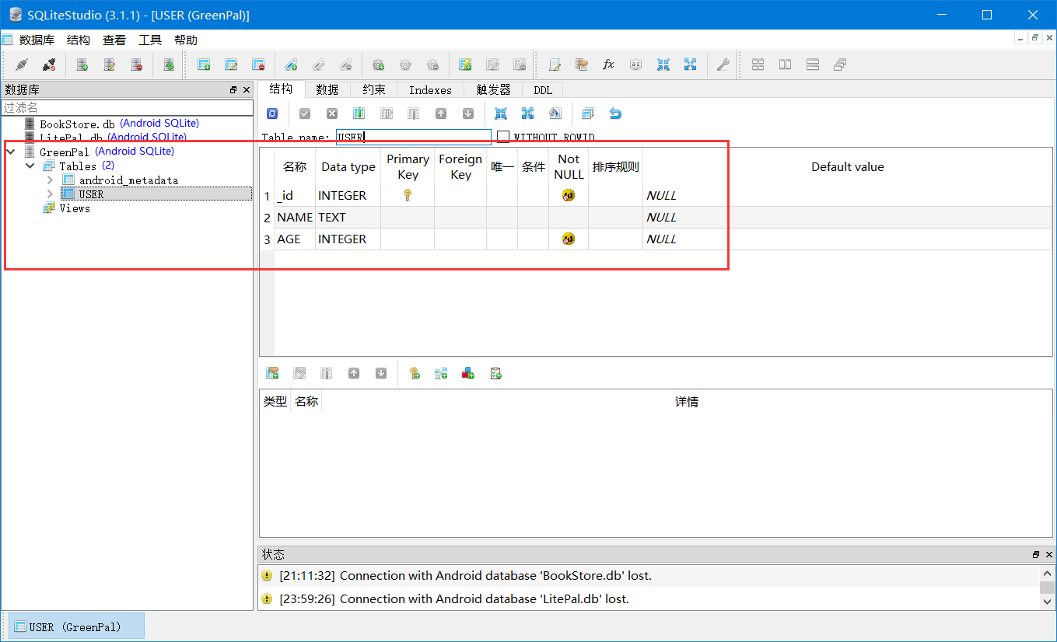Click the Add table foreign key icon
This screenshot has width=1057, height=642.
coord(441,373)
